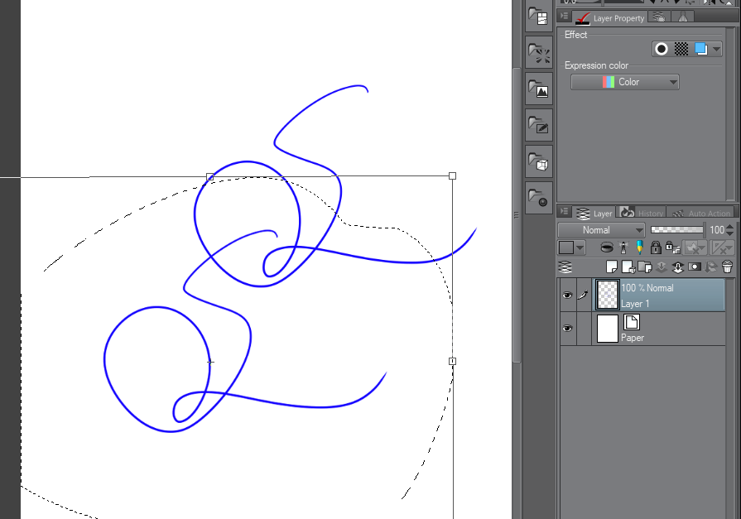741x519 pixels.
Task: Switch to the Auto Action tab
Action: [x=704, y=214]
